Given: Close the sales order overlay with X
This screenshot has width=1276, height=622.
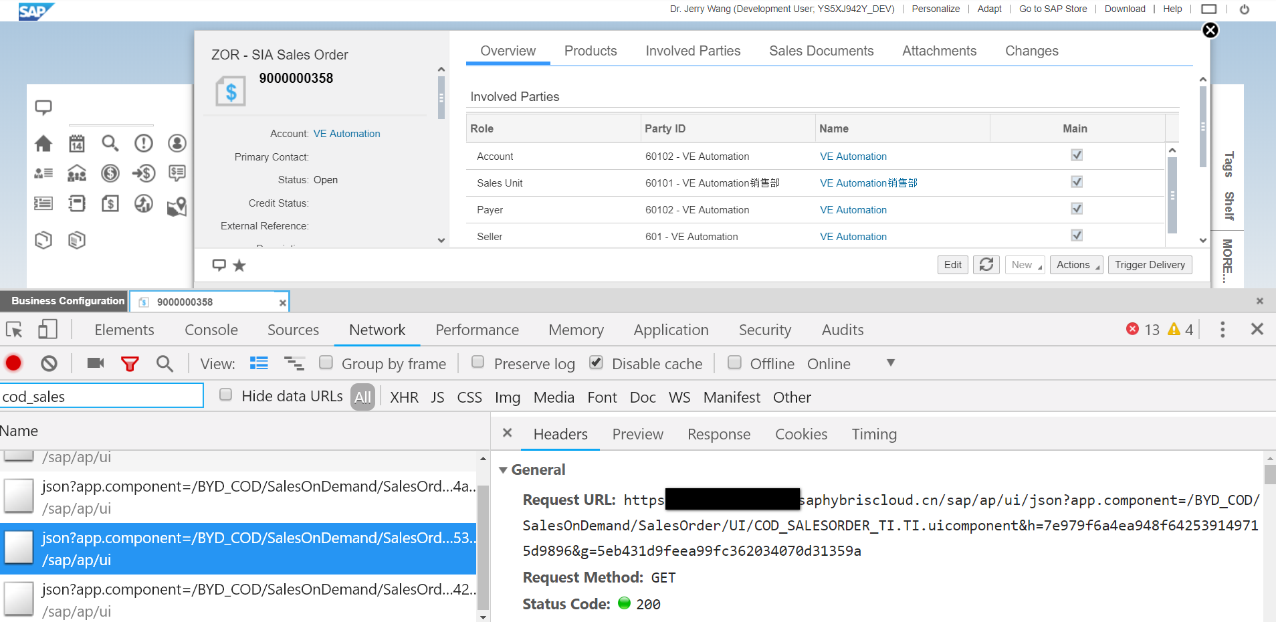Looking at the screenshot, I should (1210, 30).
